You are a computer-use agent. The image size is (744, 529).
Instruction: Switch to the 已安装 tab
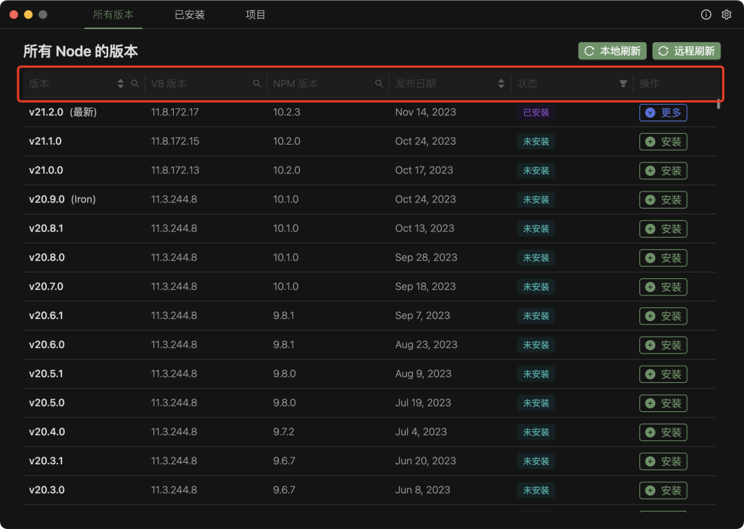189,14
